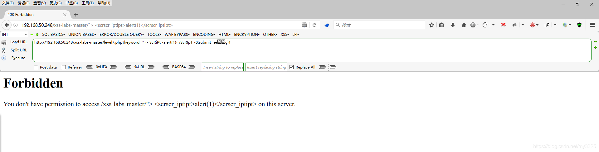Open a new tab with the plus button
The width and height of the screenshot is (599, 152).
click(x=76, y=15)
